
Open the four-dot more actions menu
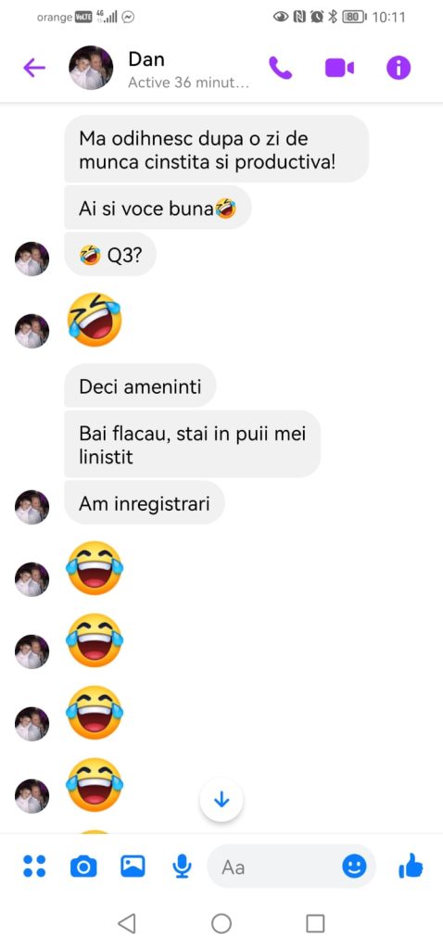pyautogui.click(x=34, y=867)
